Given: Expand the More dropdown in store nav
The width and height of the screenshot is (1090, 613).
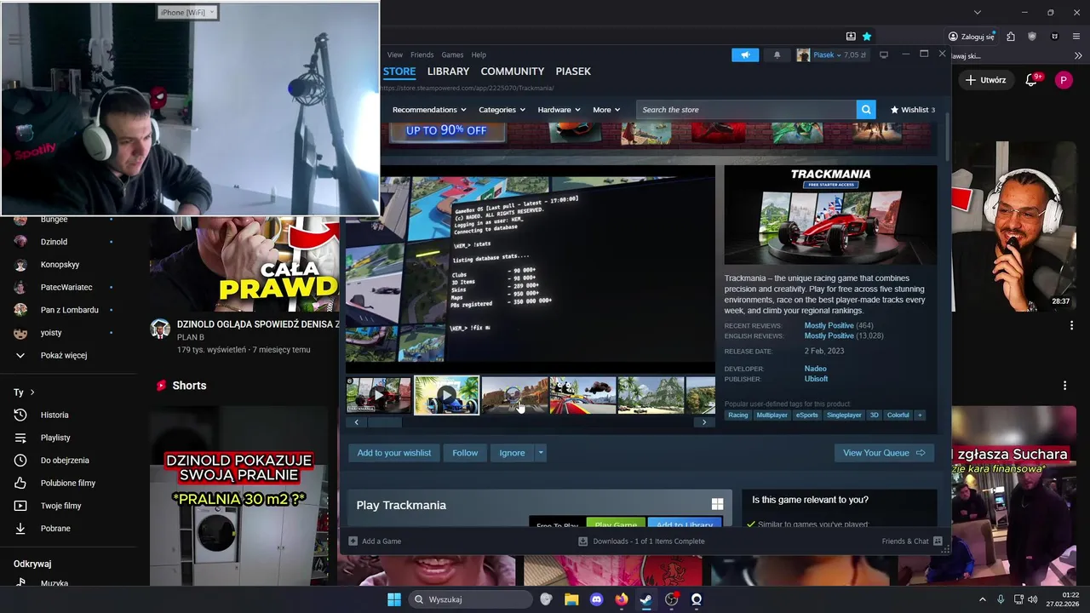Looking at the screenshot, I should (606, 110).
